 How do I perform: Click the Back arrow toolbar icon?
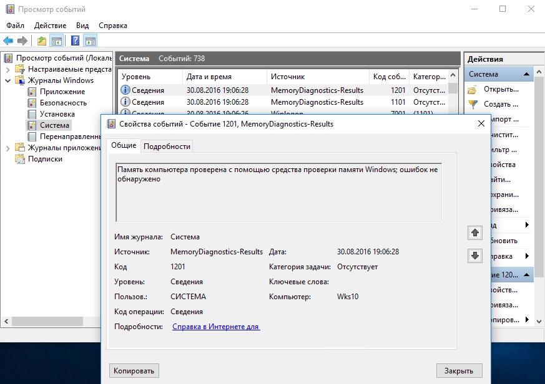(8, 41)
